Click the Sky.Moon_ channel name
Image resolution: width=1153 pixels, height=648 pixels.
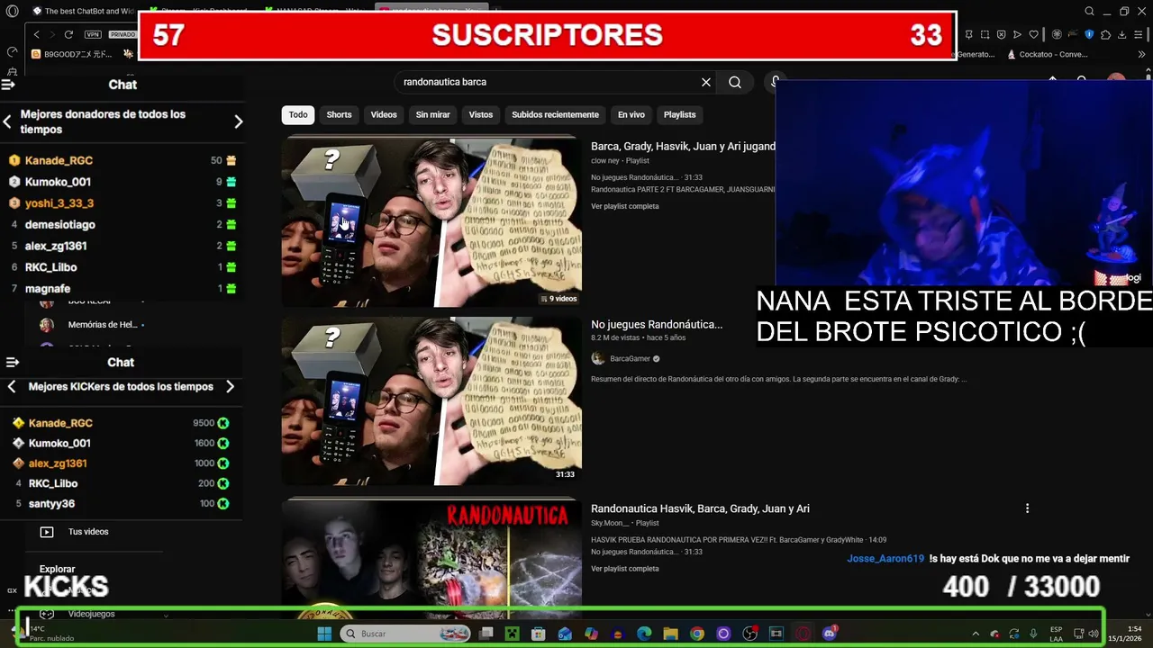click(x=610, y=523)
